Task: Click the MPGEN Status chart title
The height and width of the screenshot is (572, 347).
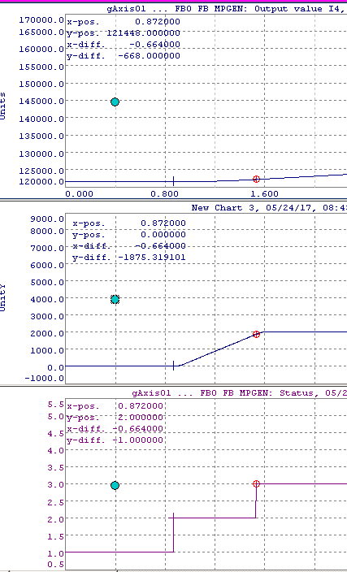Action: pyautogui.click(x=239, y=393)
